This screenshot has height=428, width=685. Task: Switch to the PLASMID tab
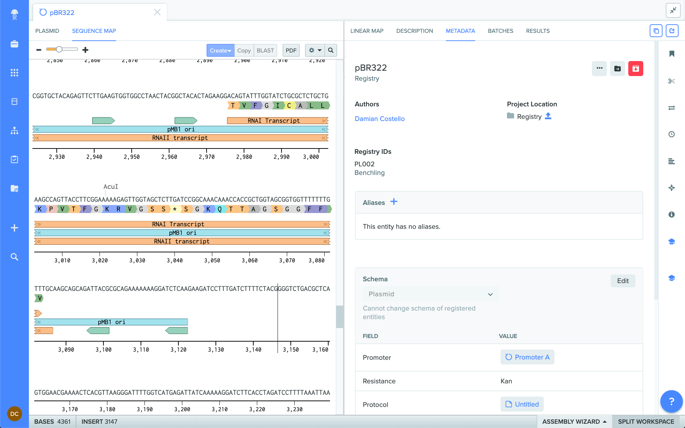point(47,31)
